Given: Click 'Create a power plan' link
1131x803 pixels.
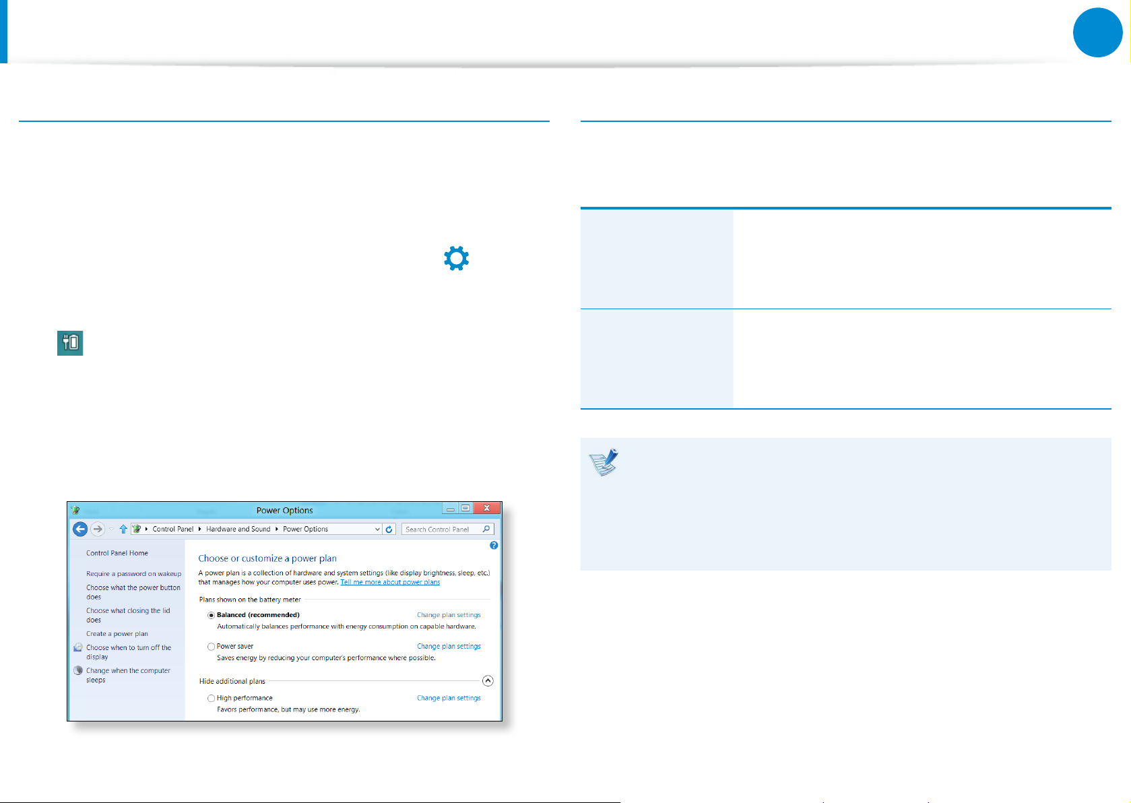Looking at the screenshot, I should 117,634.
